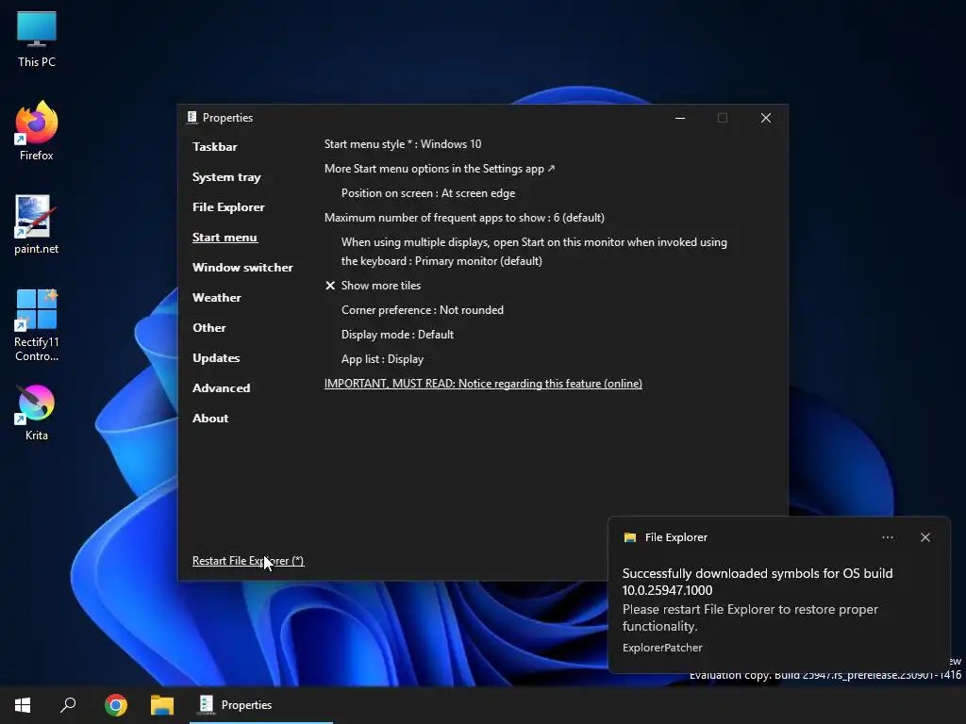Switch to the System tray section
966x724 pixels.
click(226, 177)
